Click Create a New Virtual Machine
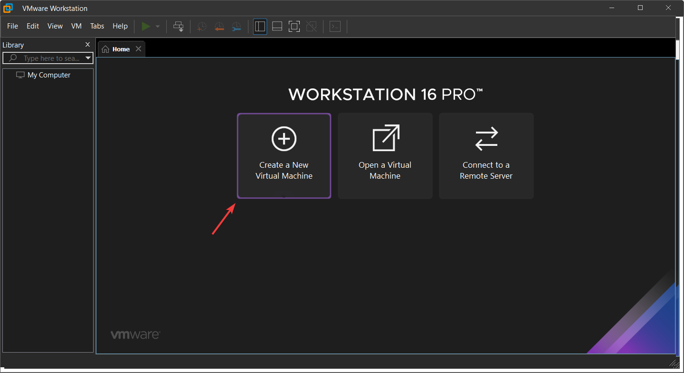Screen dimensions: 684x373 tap(284, 156)
